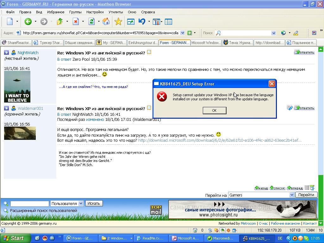Click the edit post pencil icon for Waldemar001
324x243 pixels.
290,108
